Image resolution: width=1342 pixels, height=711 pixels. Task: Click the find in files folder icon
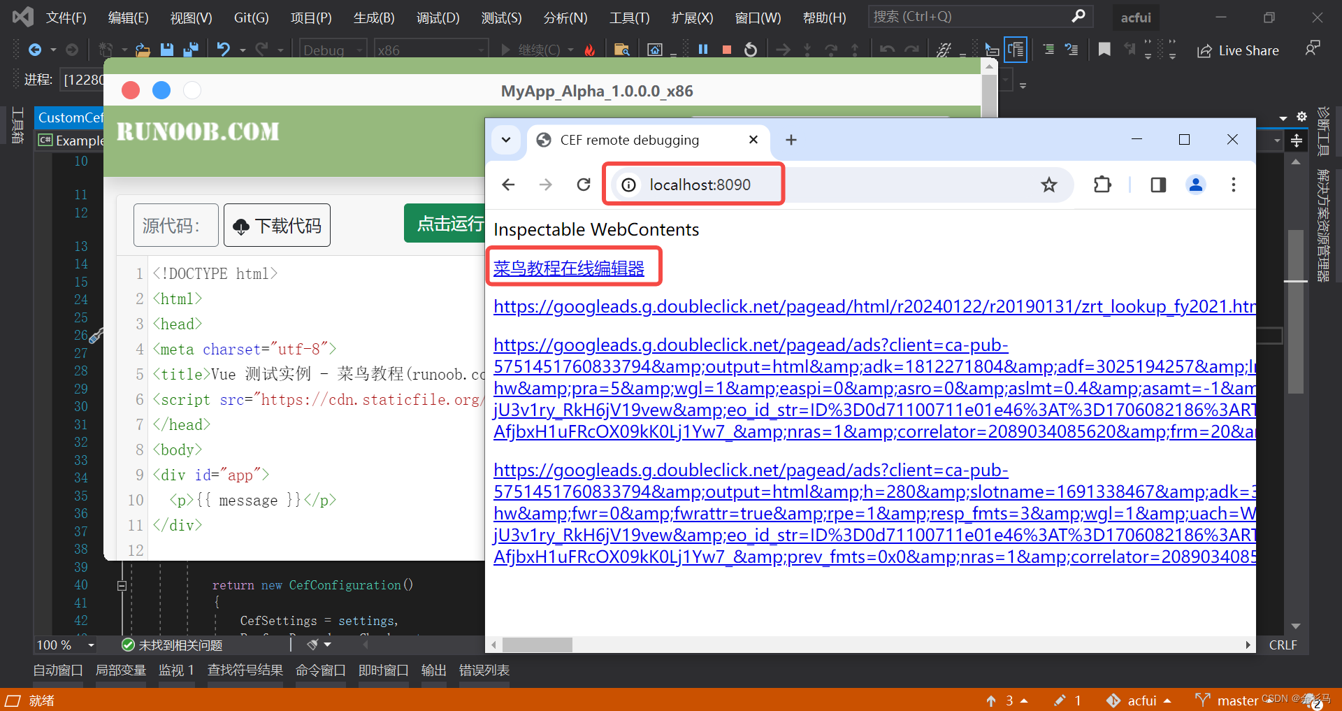pyautogui.click(x=621, y=50)
